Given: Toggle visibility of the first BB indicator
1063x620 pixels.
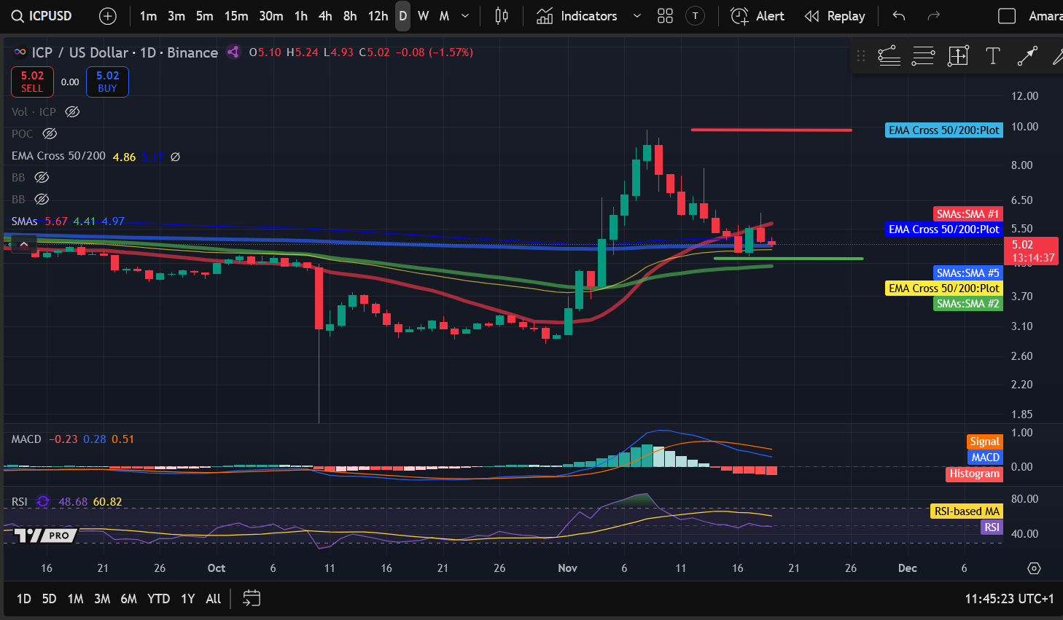Looking at the screenshot, I should (42, 177).
